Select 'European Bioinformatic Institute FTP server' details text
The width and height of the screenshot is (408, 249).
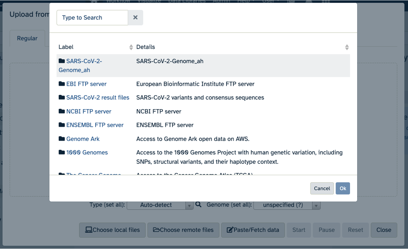(x=195, y=84)
